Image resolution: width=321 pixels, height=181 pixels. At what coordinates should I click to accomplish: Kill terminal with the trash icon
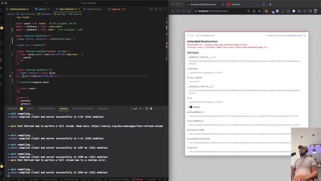tap(151, 109)
